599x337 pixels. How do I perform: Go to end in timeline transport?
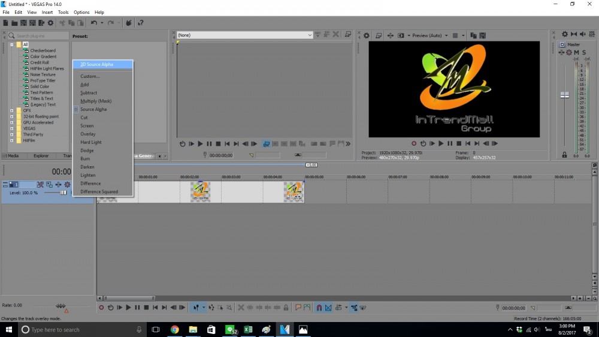[x=164, y=308]
